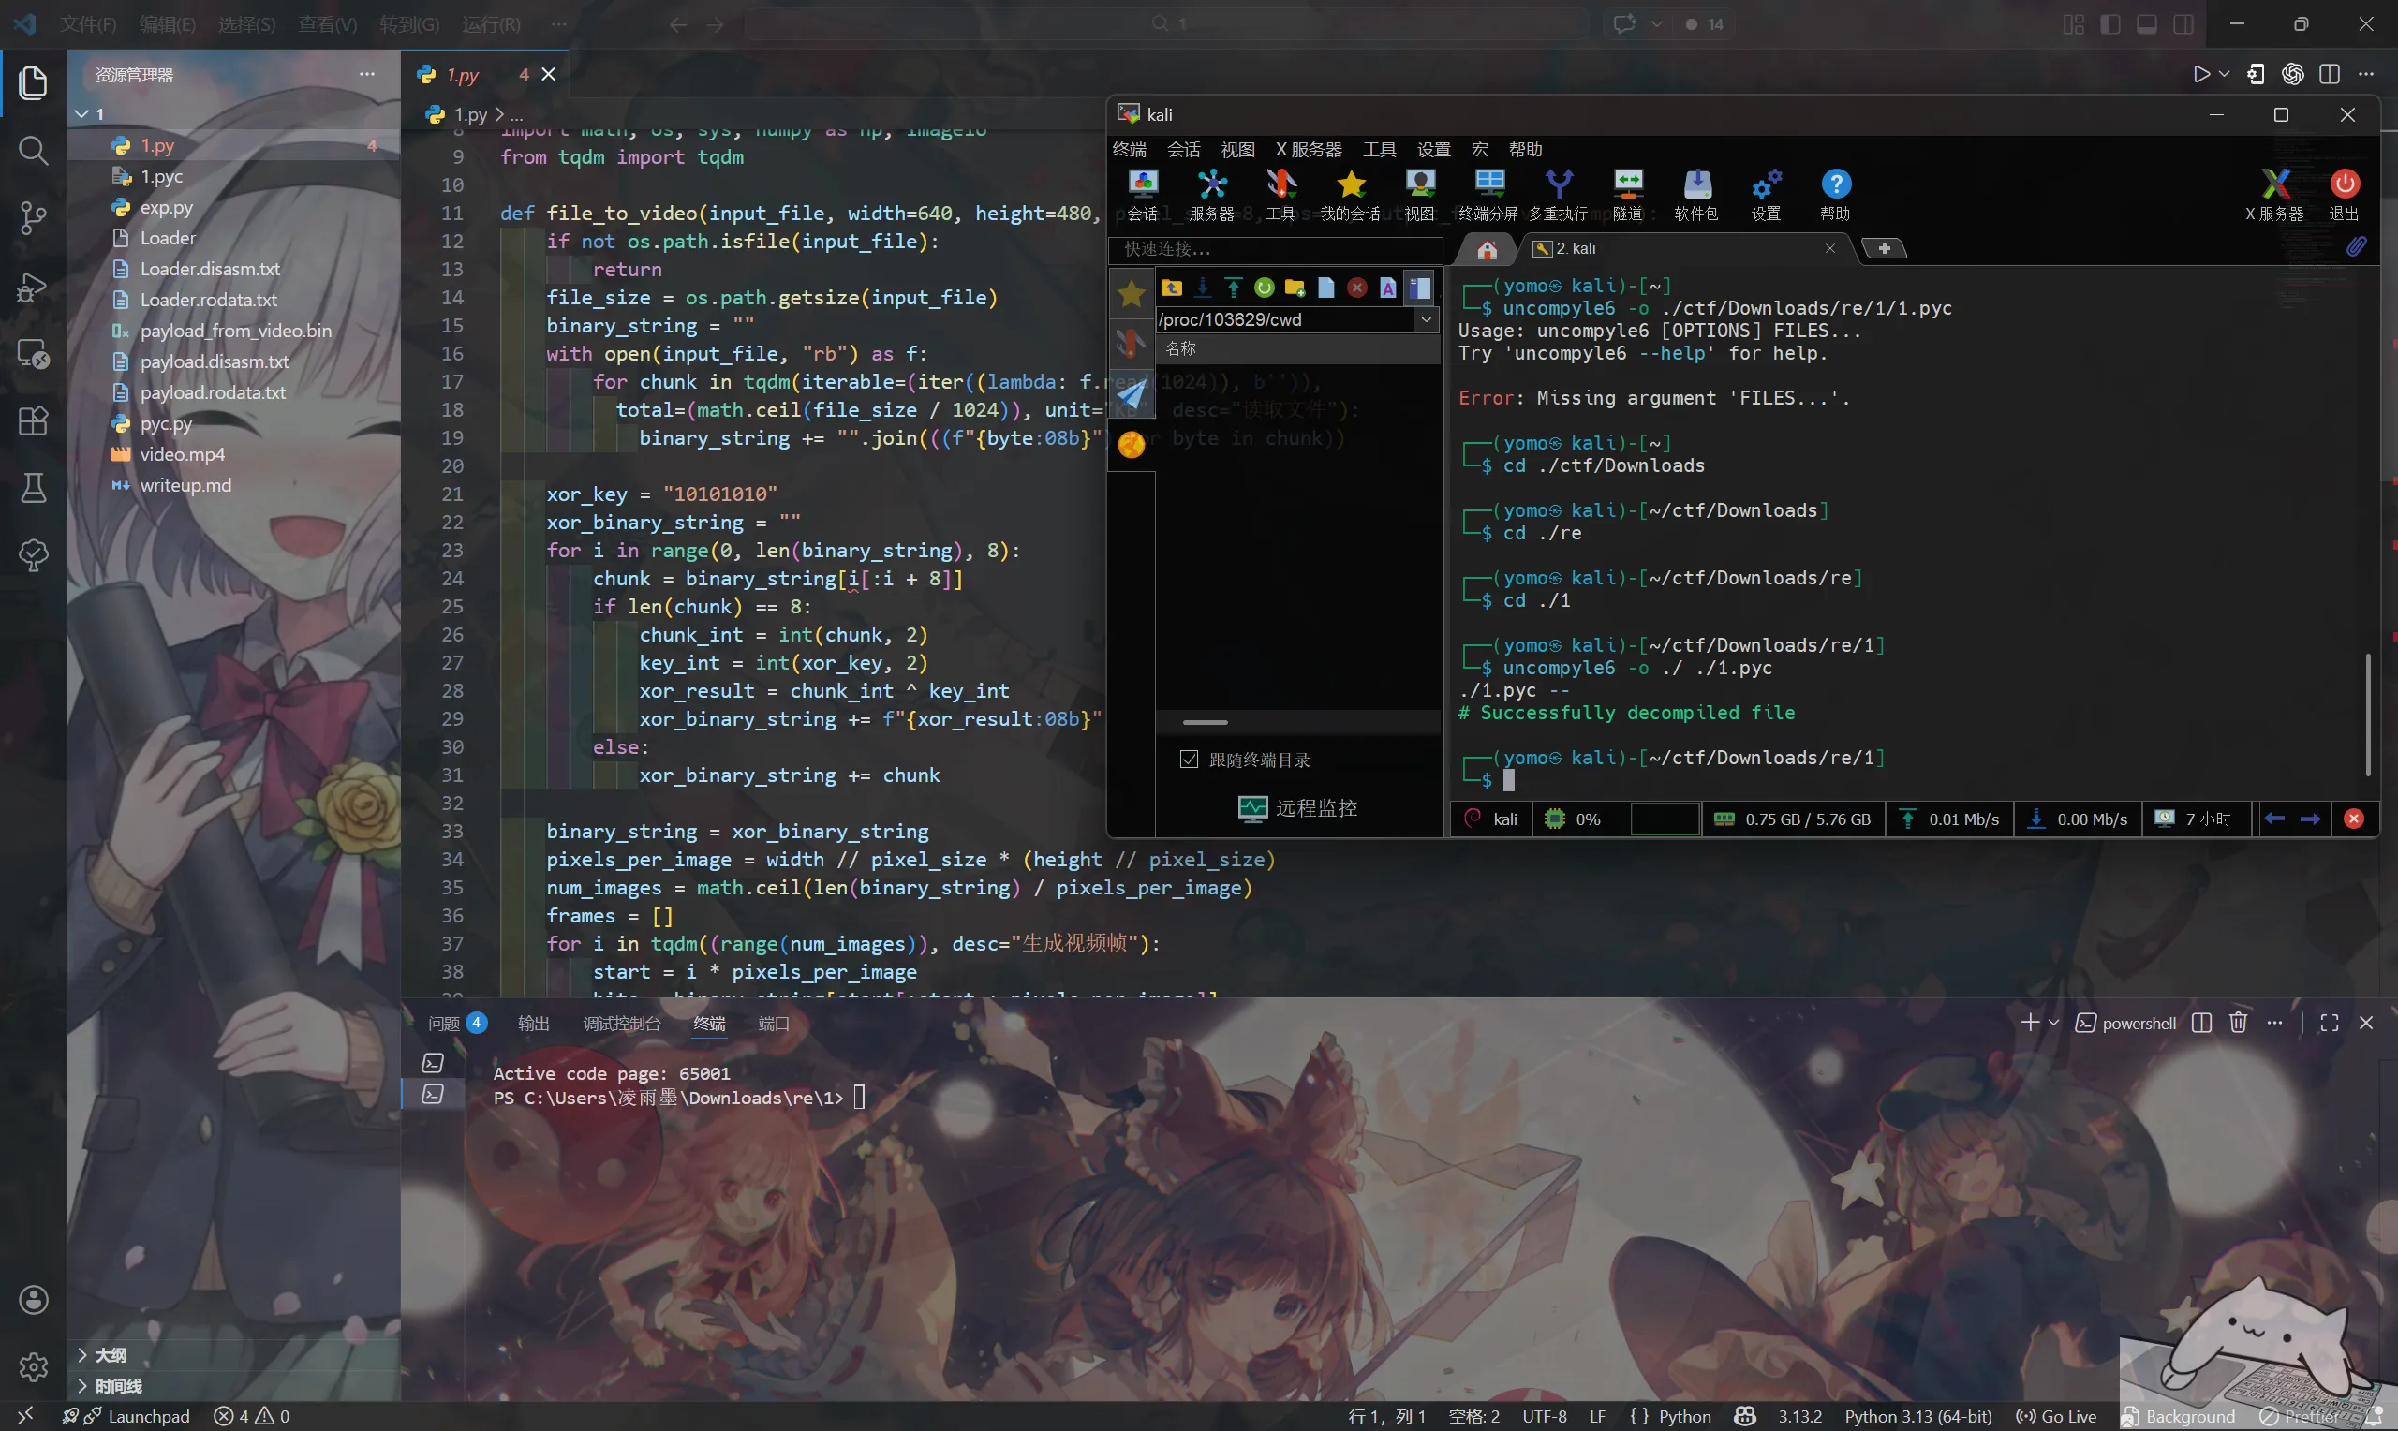Click the red delete icon in SFTP toolbar

tap(1356, 288)
